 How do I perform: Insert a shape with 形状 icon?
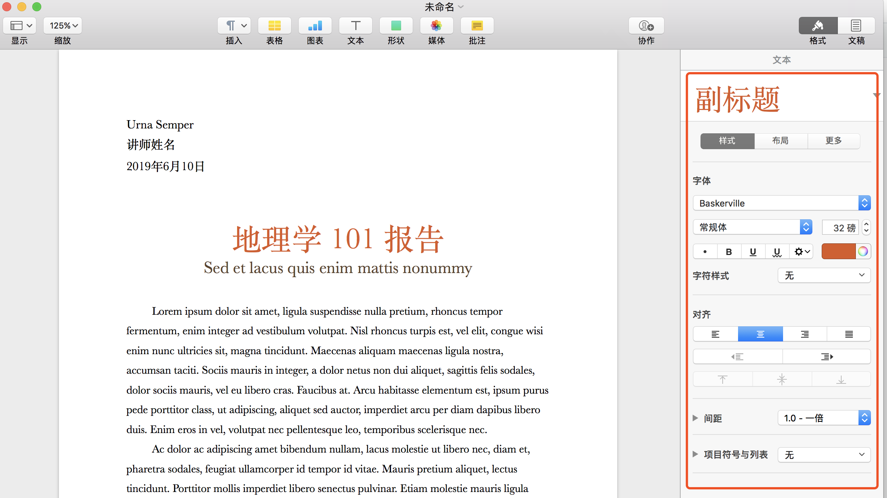click(x=396, y=26)
